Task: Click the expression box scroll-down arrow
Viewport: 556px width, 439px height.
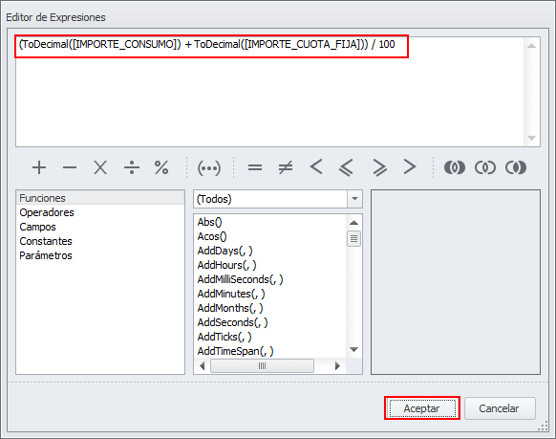Action: point(531,138)
